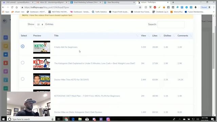Select radio for Doctor Mike Tries KETO
The image size is (217, 122).
(23, 79)
